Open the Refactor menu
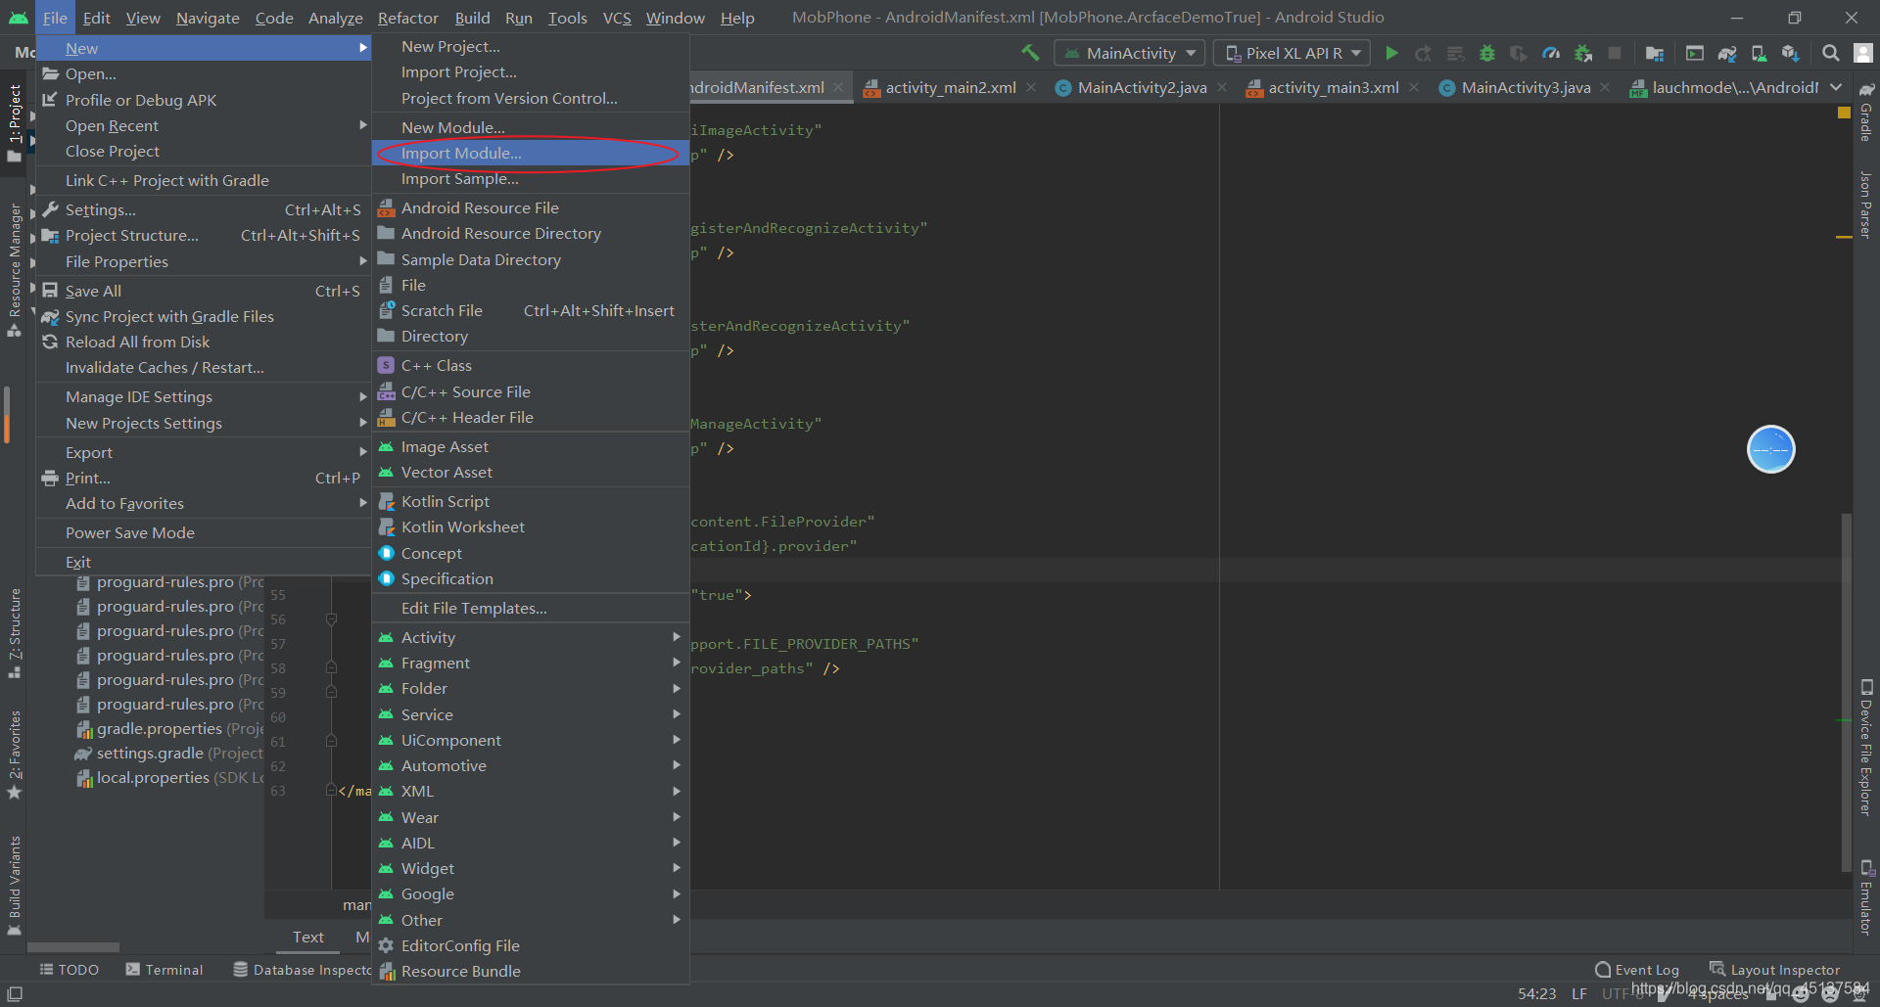 [x=408, y=18]
